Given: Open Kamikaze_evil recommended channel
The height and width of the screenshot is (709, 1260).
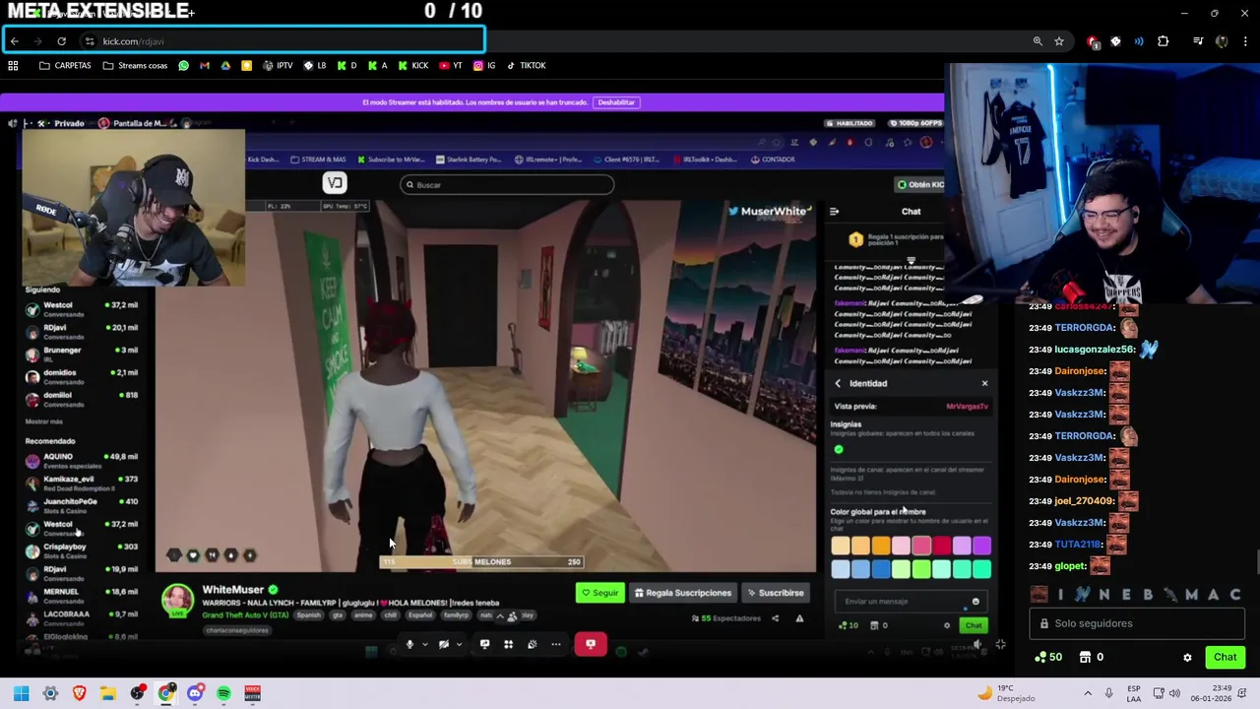Looking at the screenshot, I should [83, 483].
